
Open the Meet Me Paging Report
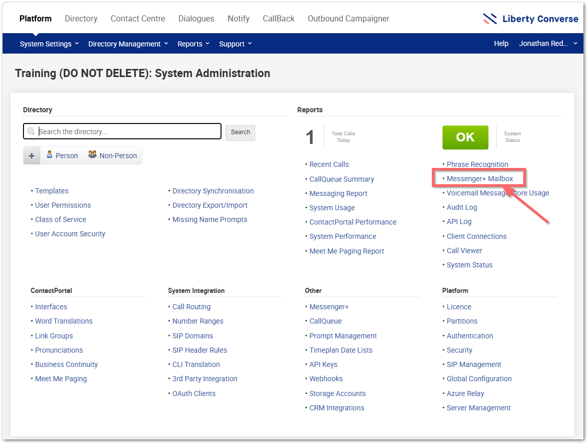tap(347, 251)
